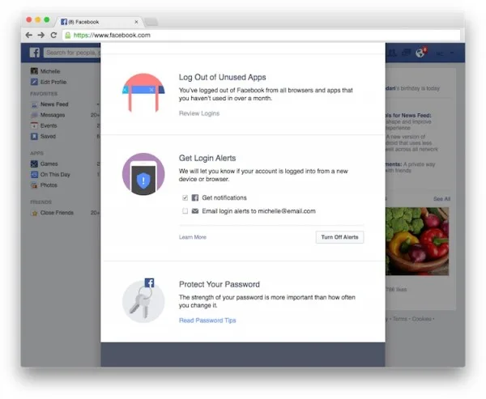Click Photos icon in sidebar
Image resolution: width=486 pixels, height=399 pixels.
[x=34, y=185]
